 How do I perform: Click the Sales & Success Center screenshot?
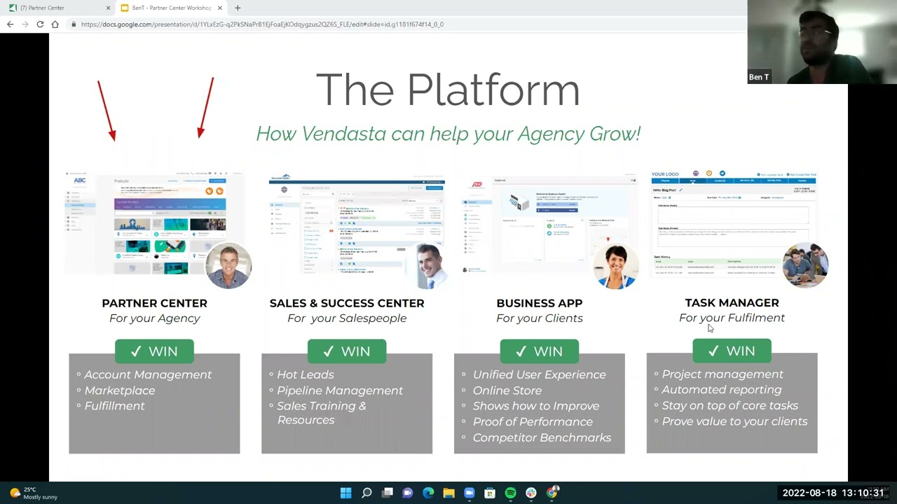click(356, 224)
